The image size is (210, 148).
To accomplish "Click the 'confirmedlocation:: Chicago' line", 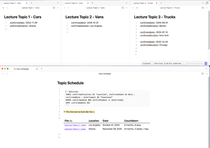I will tap(154, 45).
